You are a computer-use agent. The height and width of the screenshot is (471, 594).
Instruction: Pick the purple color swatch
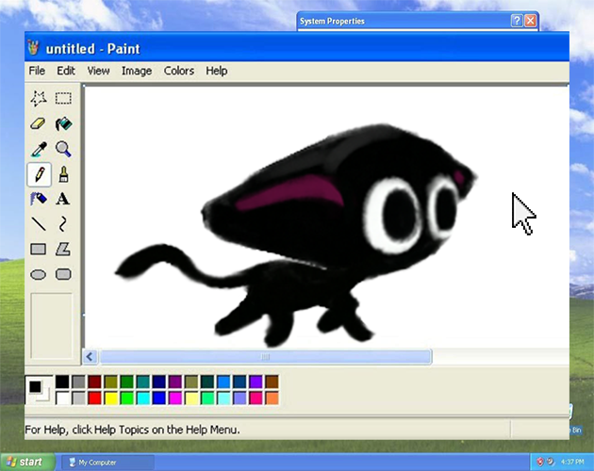coord(175,382)
